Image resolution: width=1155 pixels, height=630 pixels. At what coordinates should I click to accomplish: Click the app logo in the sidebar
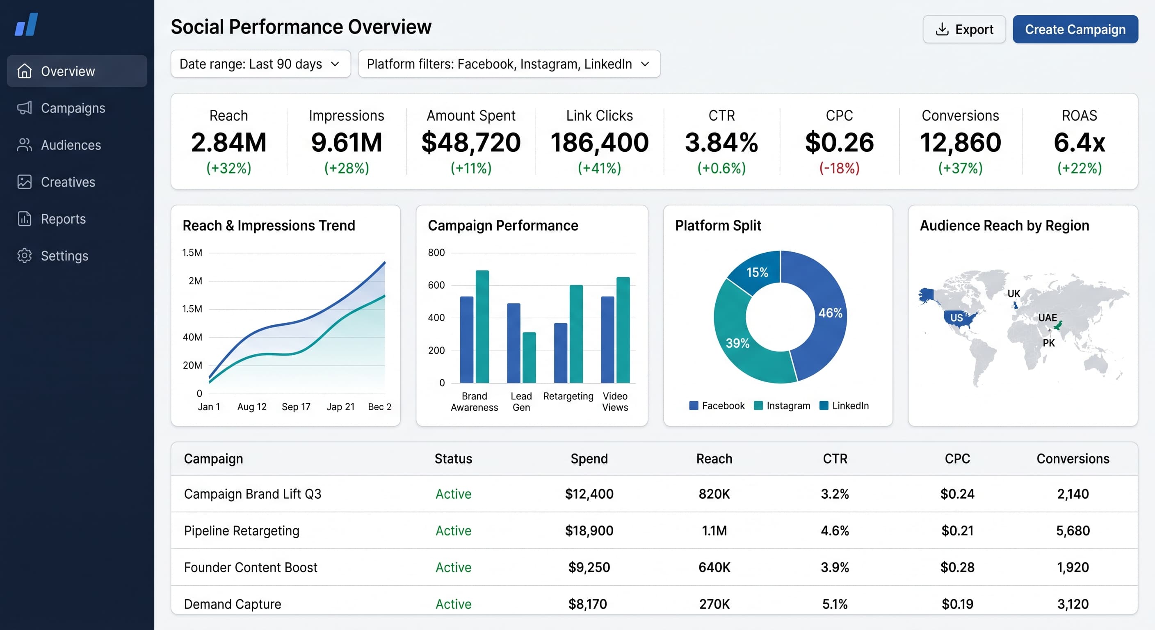[26, 24]
